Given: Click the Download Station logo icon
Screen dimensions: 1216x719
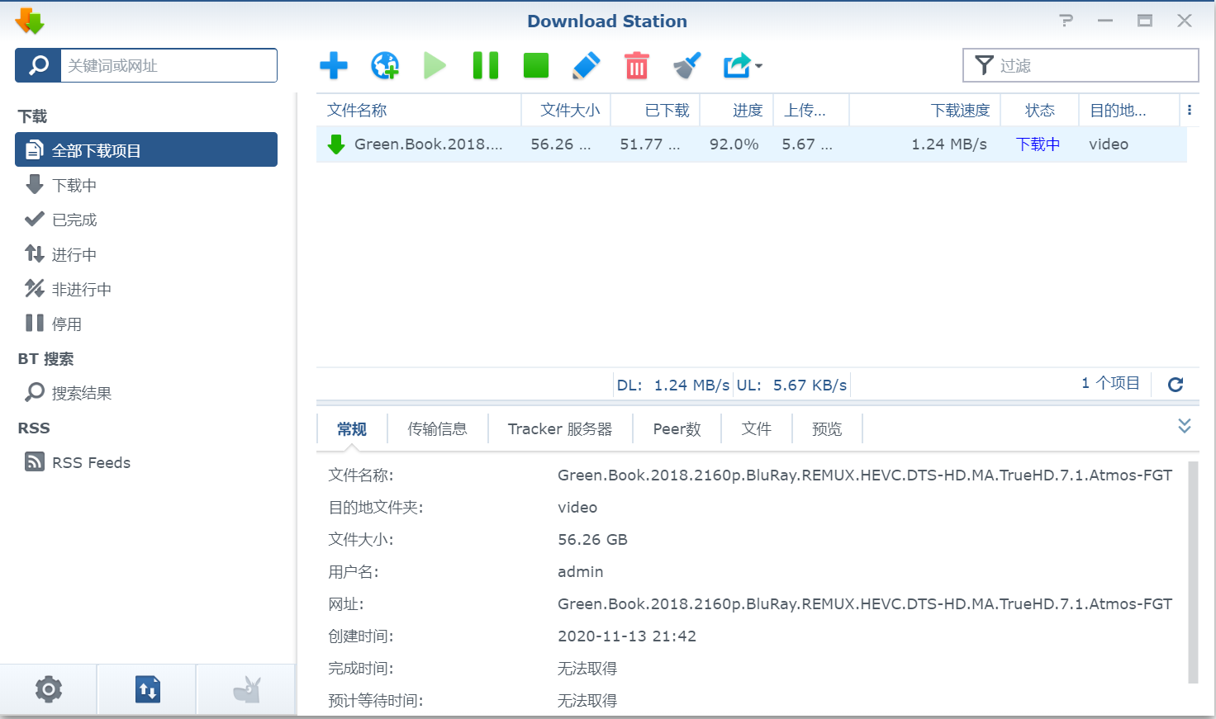Looking at the screenshot, I should tap(30, 21).
